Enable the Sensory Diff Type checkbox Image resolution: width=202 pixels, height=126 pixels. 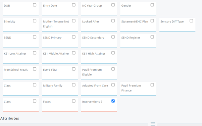[x=191, y=21]
